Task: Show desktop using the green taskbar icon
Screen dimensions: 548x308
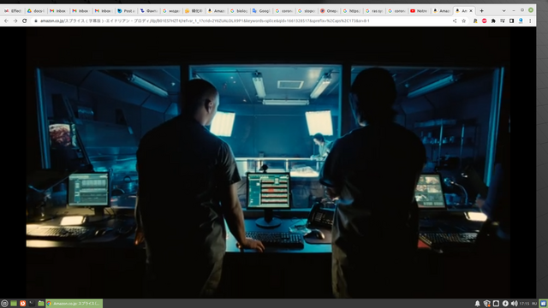Action: 14,304
